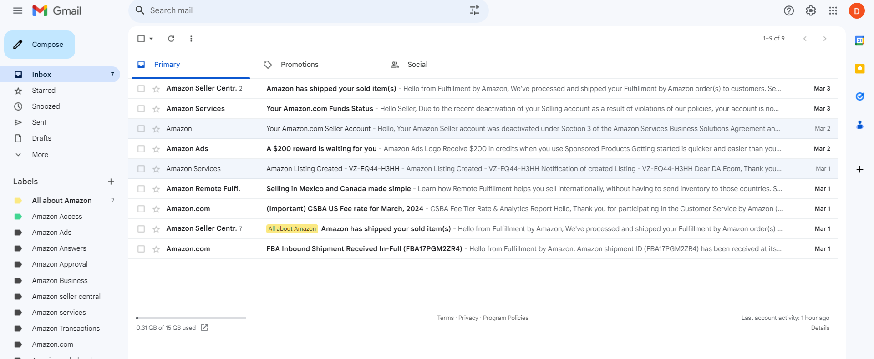Screen dimensions: 874x359
Task: Open the Privacy link
Action: tap(468, 318)
